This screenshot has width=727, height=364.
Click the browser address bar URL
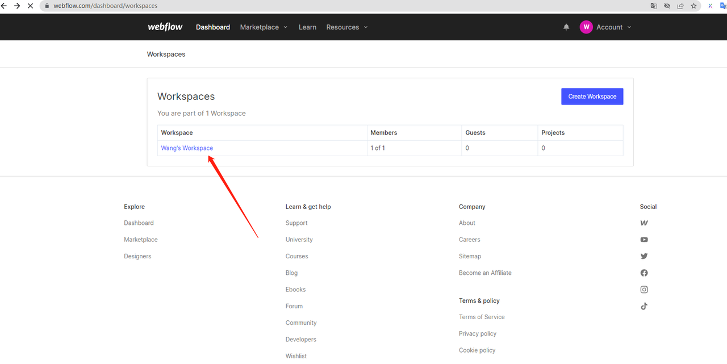106,6
